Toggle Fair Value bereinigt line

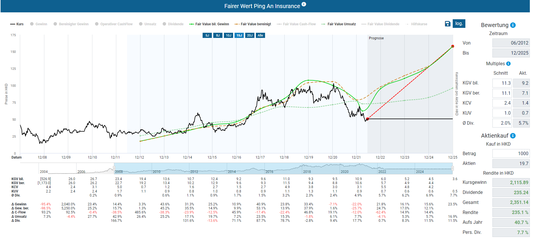click(253, 24)
